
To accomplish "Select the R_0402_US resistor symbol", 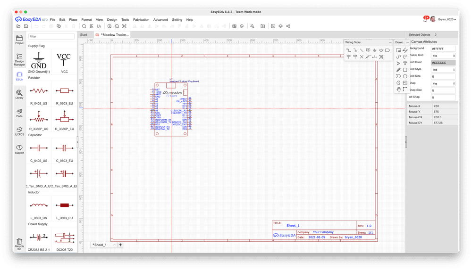I will point(39,93).
